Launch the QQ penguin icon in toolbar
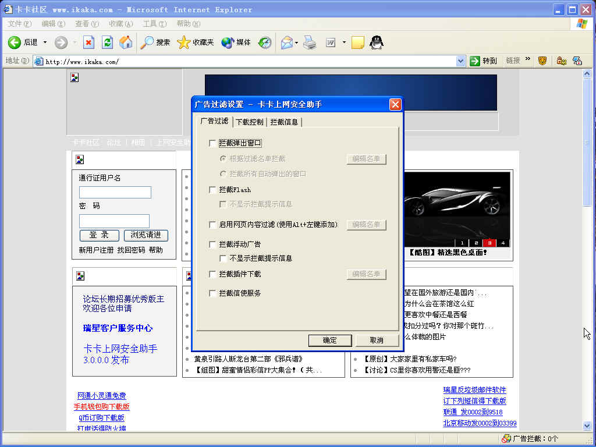Viewport: 596px width, 447px height. (x=377, y=42)
